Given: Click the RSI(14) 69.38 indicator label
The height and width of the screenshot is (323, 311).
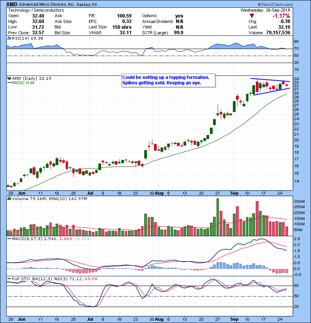Looking at the screenshot, I should pyautogui.click(x=27, y=38).
